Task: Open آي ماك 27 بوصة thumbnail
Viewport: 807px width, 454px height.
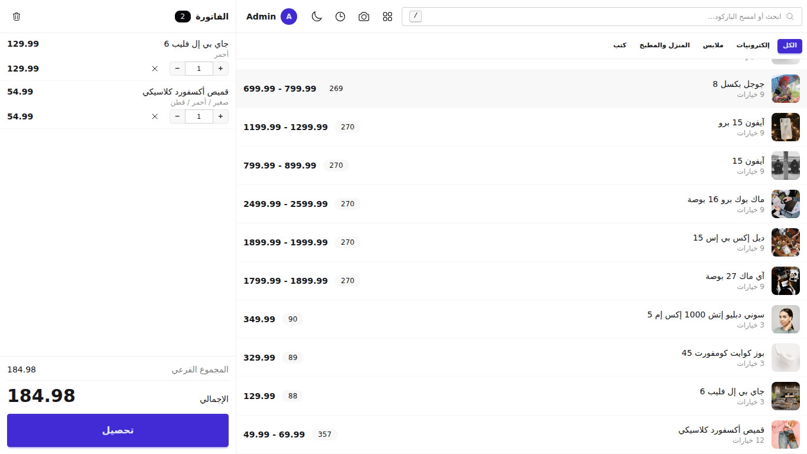Action: click(786, 281)
